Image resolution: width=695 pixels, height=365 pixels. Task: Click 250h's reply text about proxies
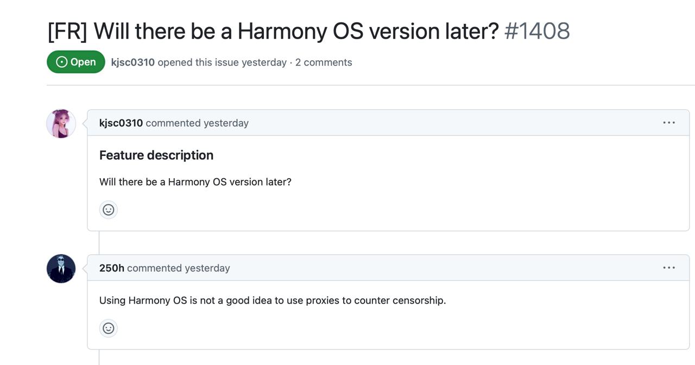pos(273,300)
